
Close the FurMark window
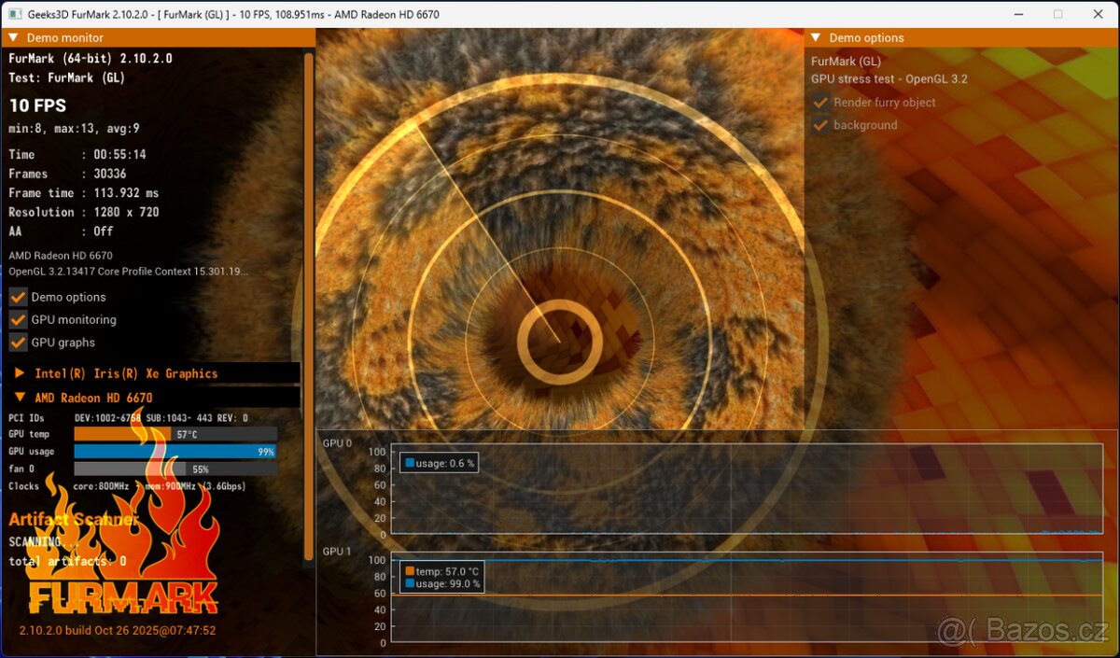(1098, 14)
